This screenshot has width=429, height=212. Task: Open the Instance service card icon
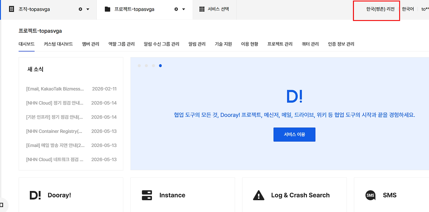pos(147,195)
